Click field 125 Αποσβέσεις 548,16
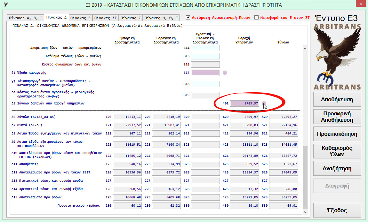This screenshot has width=368, height=222. coord(127,164)
